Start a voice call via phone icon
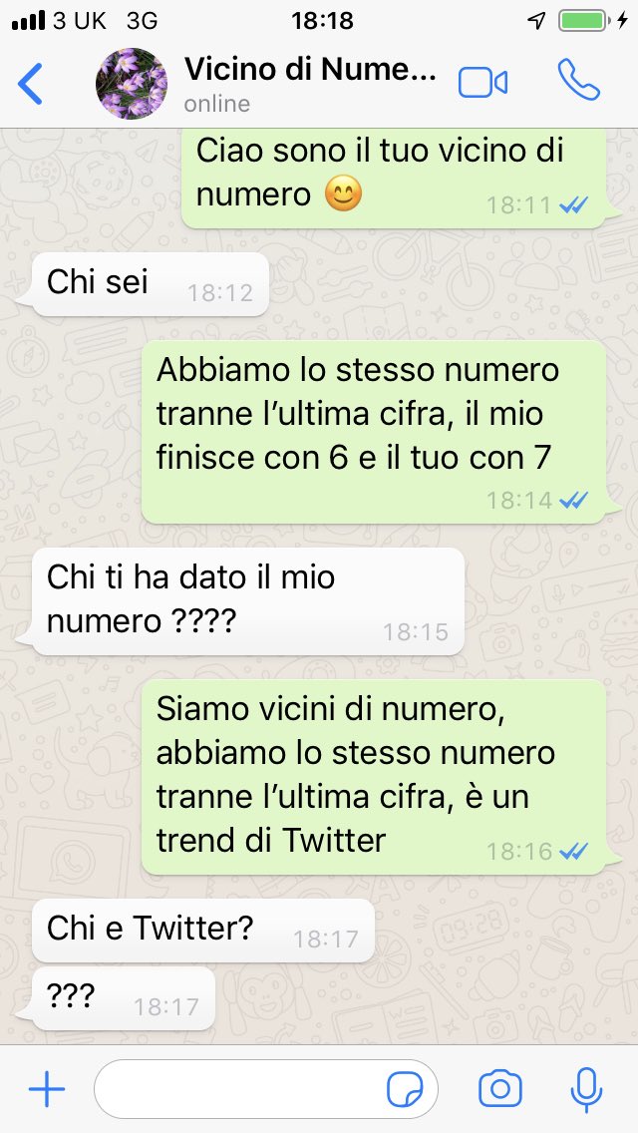Screen dimensions: 638x1133 [579, 80]
